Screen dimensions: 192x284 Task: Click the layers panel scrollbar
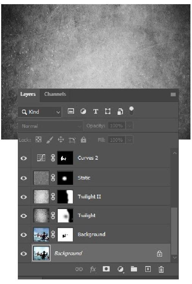pyautogui.click(x=174, y=231)
